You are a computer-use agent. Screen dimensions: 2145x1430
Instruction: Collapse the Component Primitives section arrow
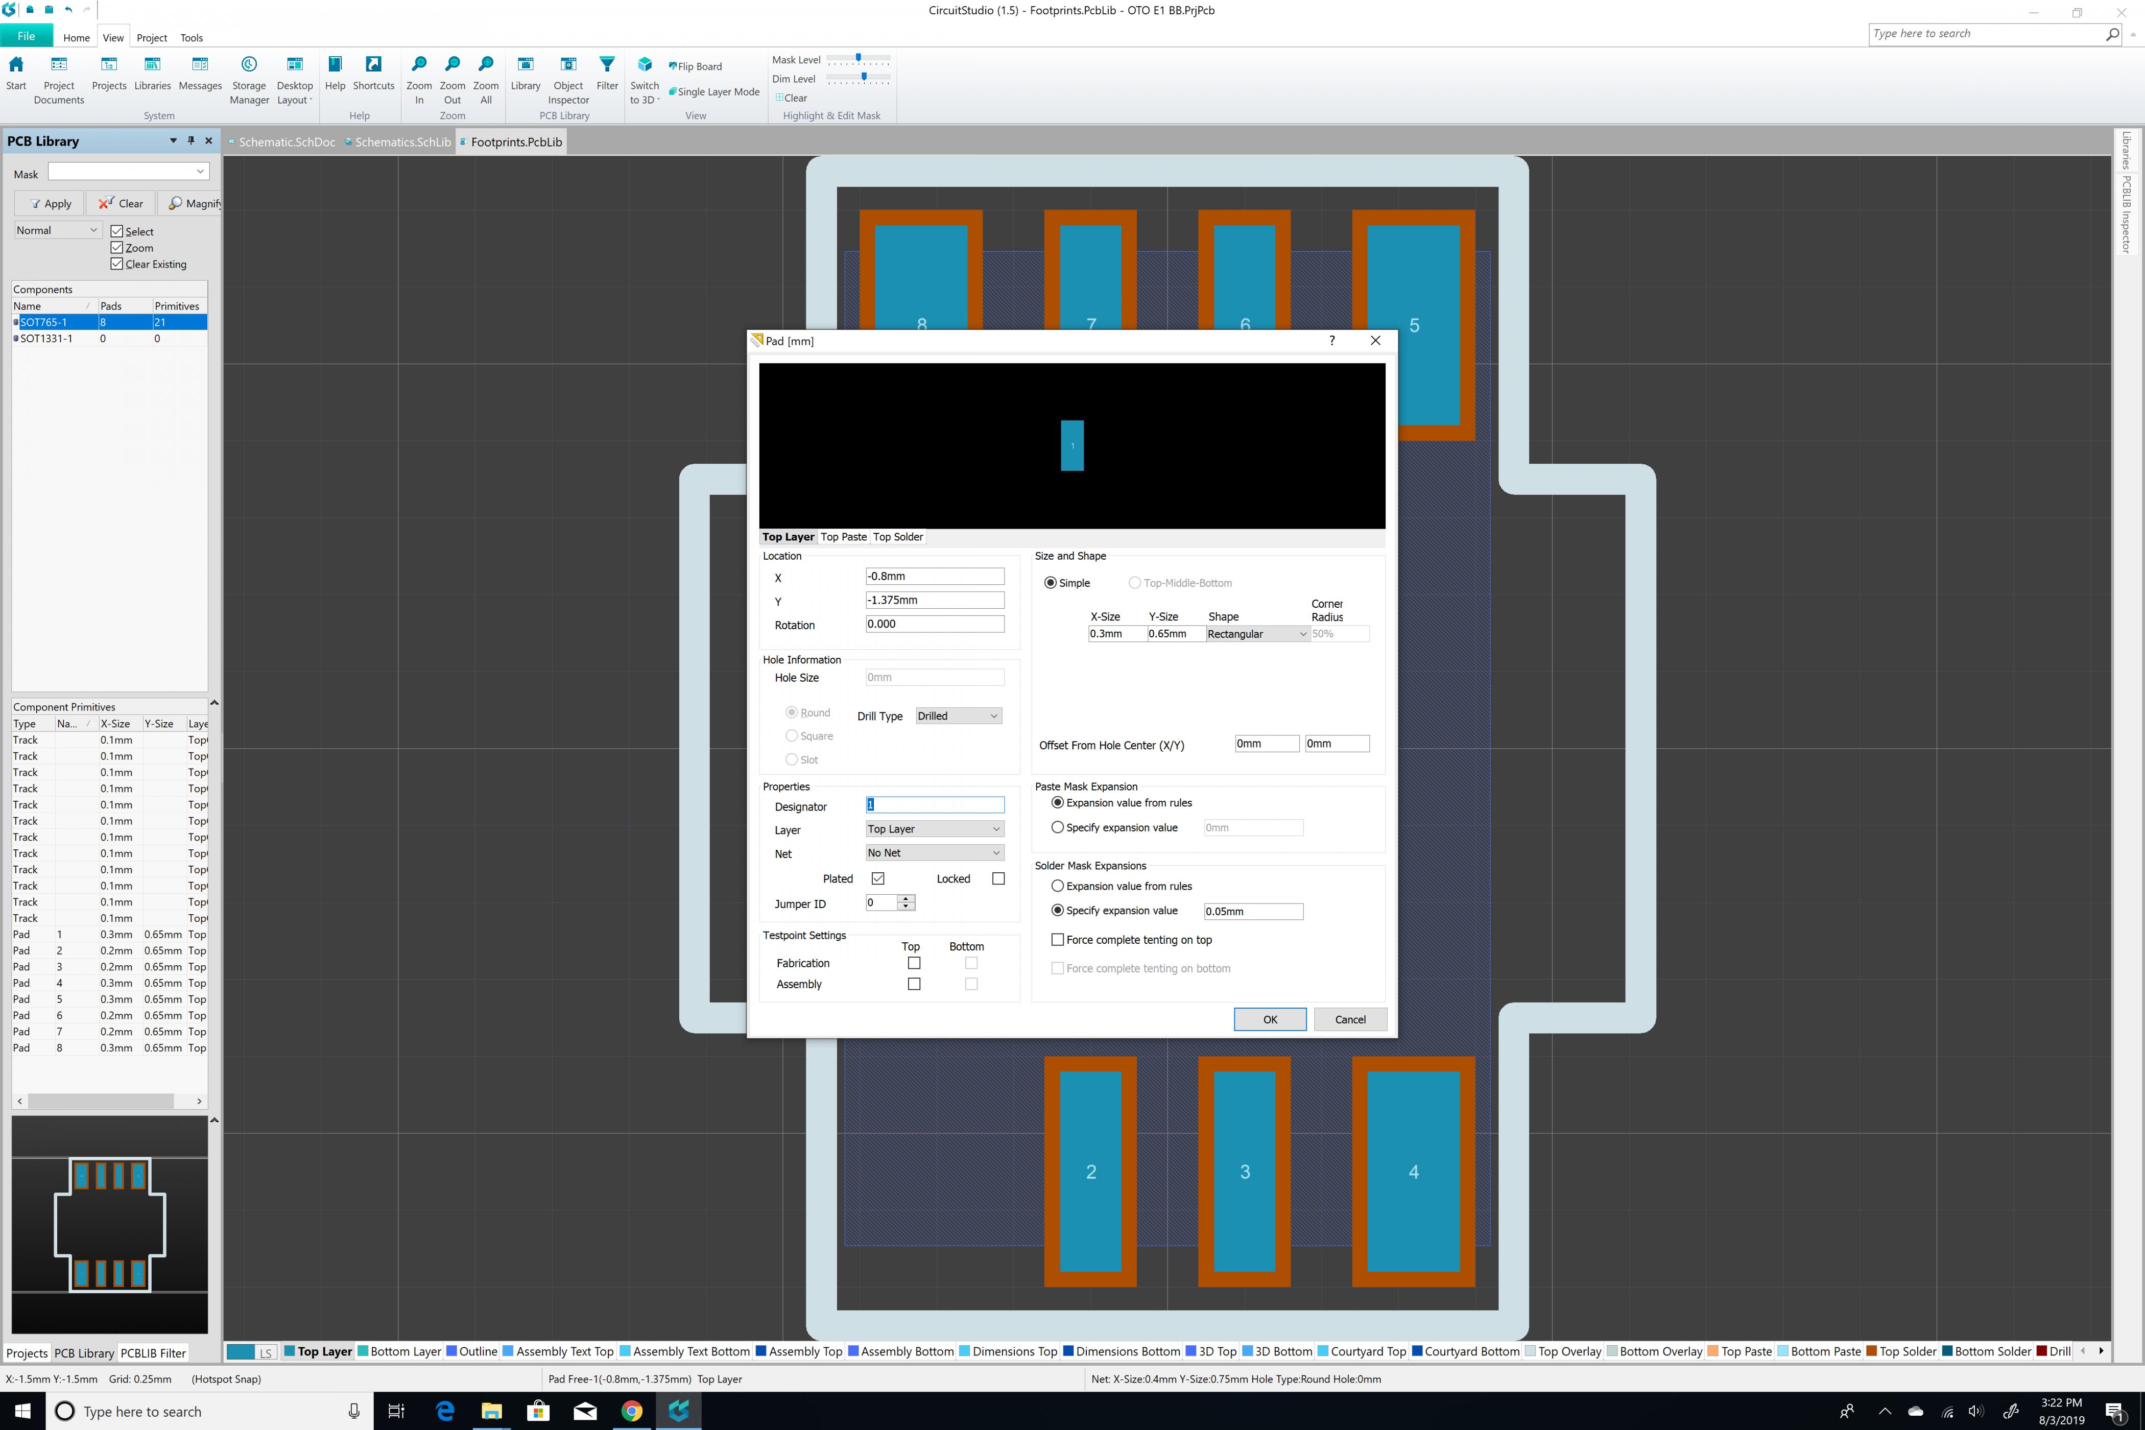(214, 702)
